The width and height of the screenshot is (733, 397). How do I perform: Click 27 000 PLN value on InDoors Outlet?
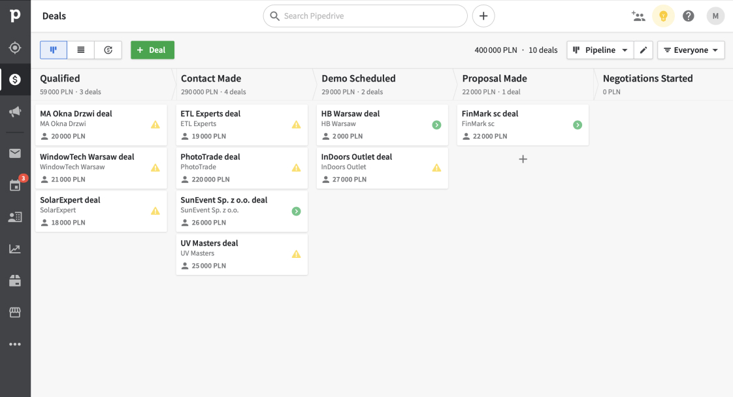(350, 180)
